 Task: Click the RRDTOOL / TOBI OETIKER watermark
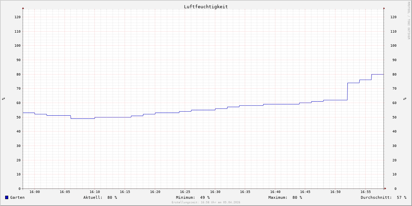(x=409, y=21)
